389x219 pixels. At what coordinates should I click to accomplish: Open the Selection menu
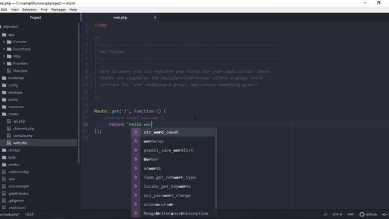pyautogui.click(x=29, y=10)
